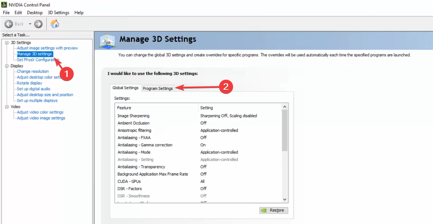Viewport: 433px width, 224px height.
Task: Open the Back history dropdown arrow
Action: 30,24
